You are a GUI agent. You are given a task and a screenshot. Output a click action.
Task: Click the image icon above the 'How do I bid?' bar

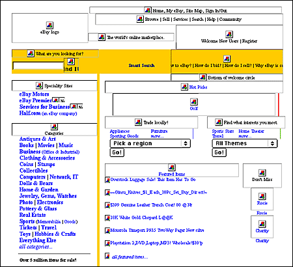227,59
